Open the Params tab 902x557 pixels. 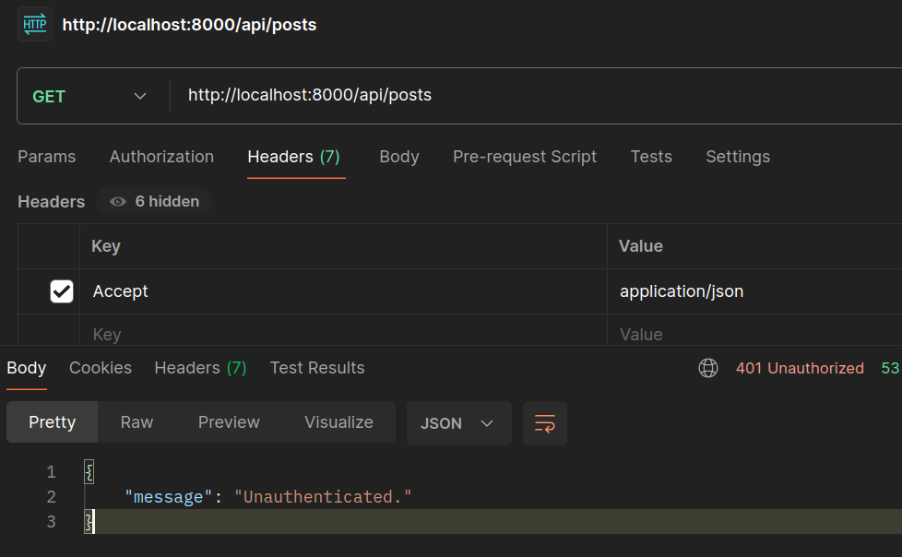click(x=47, y=157)
